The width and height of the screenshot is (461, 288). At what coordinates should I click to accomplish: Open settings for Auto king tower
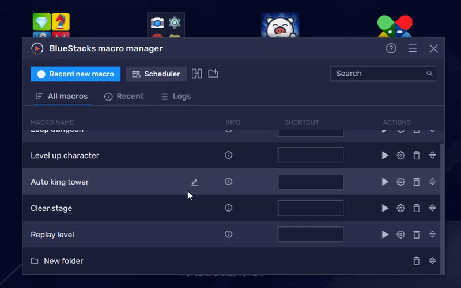pos(400,182)
